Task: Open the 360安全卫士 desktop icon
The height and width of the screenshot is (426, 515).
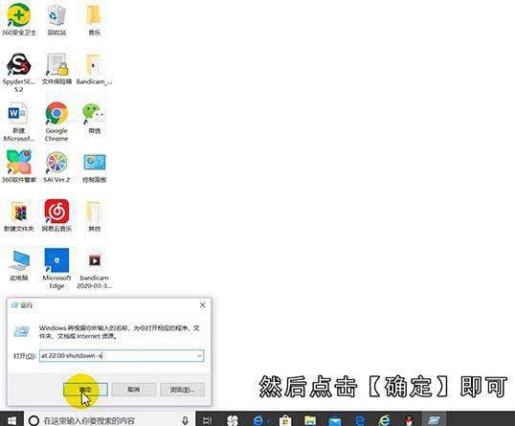Action: click(19, 19)
